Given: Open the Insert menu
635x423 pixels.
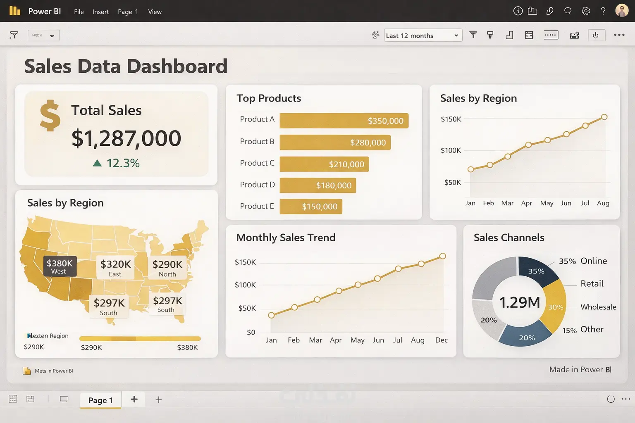Looking at the screenshot, I should pos(100,12).
